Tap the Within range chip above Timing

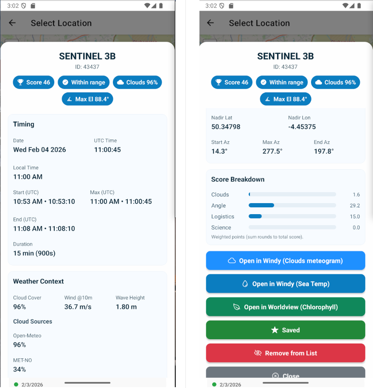[x=84, y=82]
